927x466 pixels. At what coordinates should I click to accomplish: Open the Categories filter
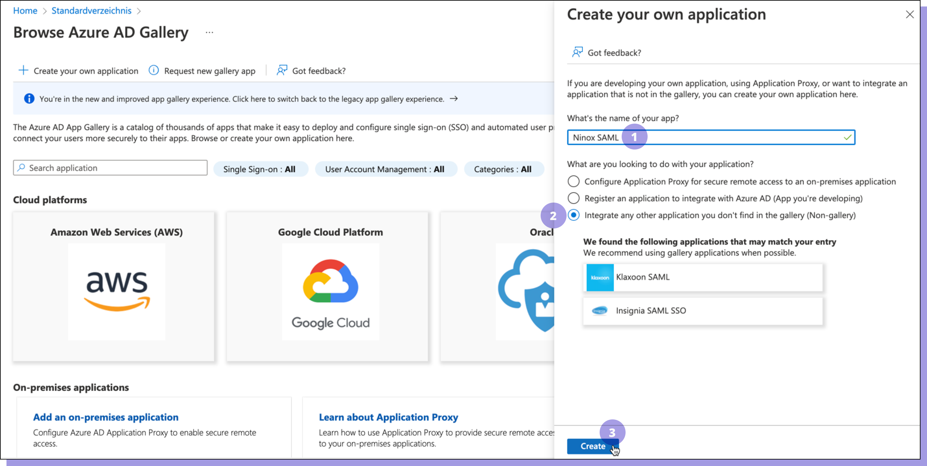pyautogui.click(x=503, y=169)
